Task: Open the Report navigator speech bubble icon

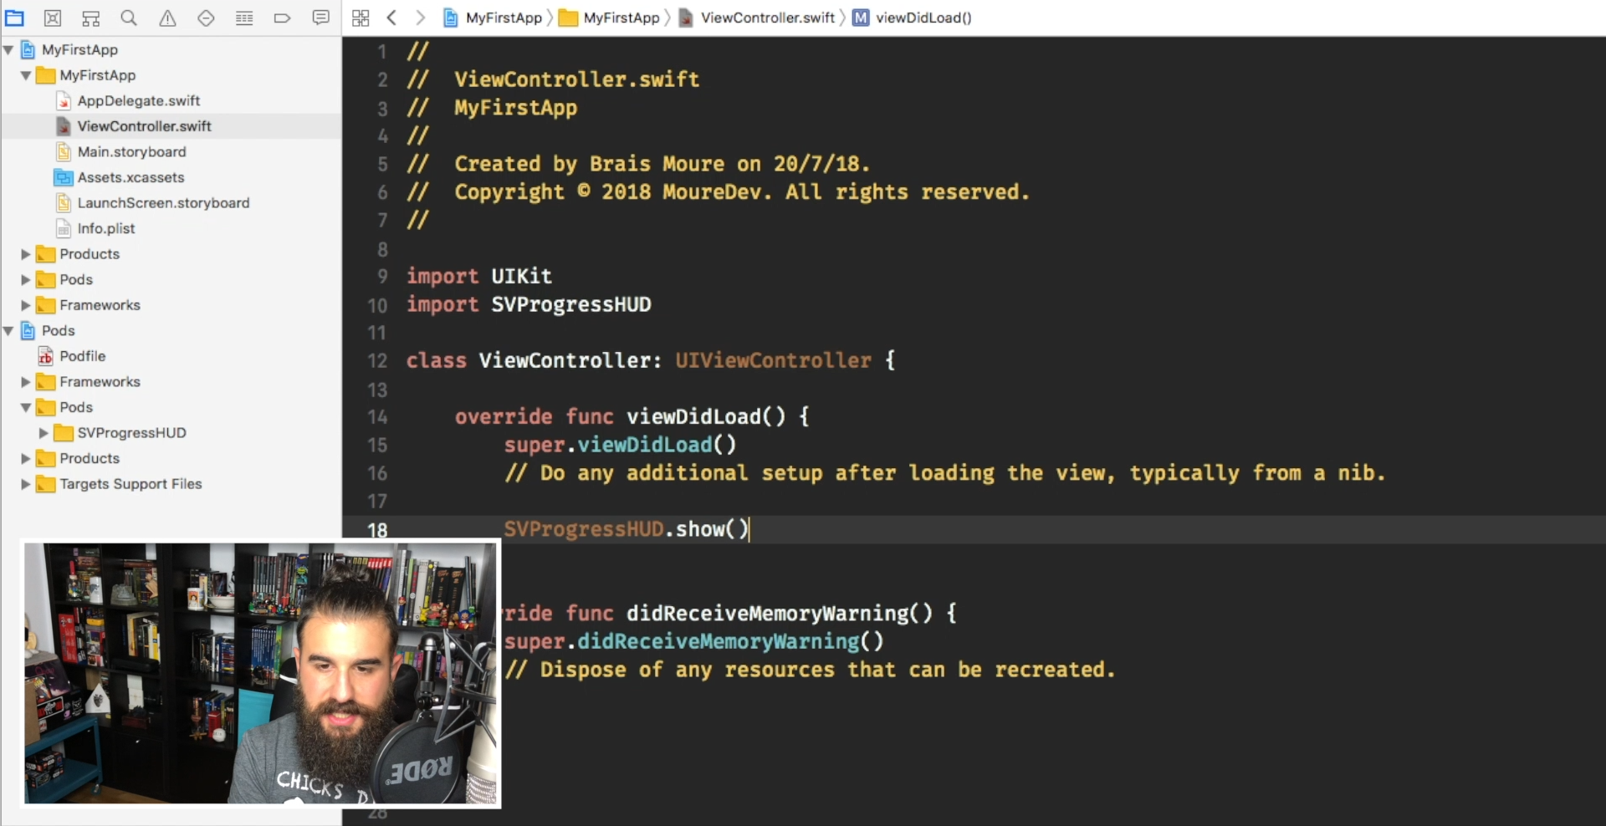Action: click(320, 18)
